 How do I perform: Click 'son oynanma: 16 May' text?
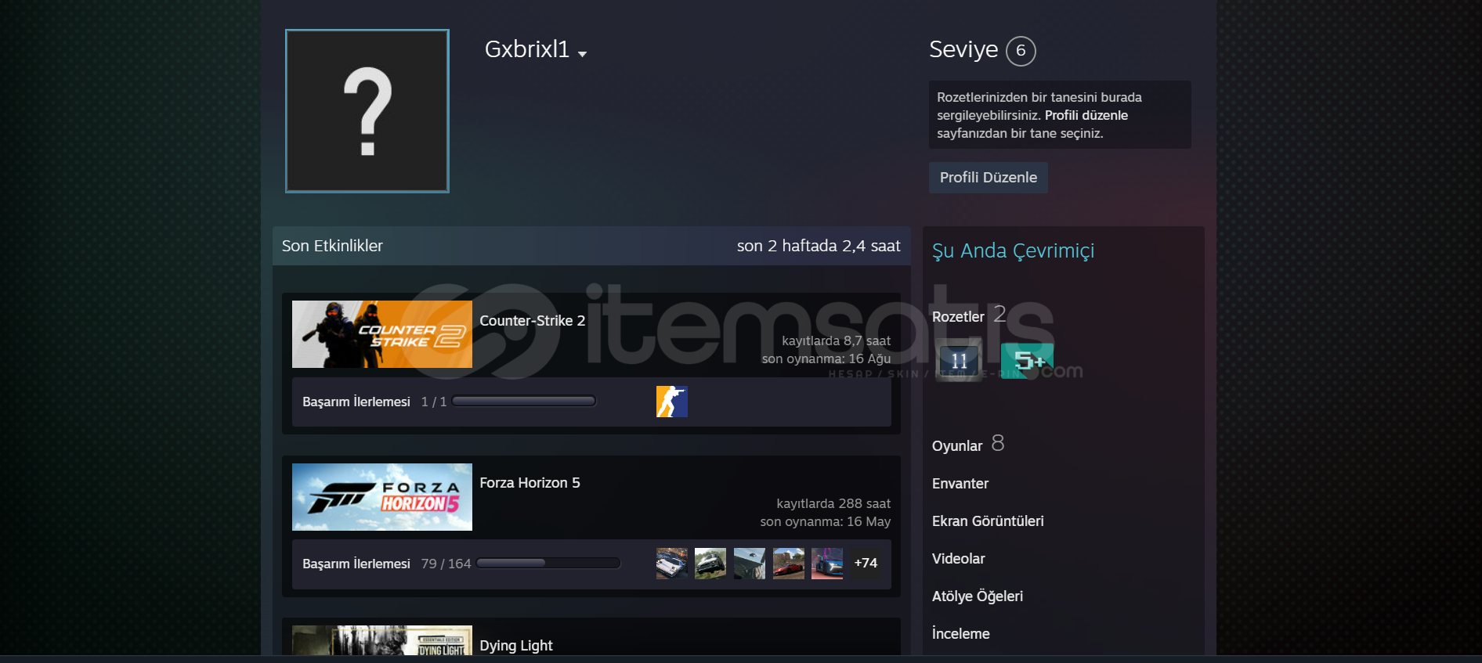click(826, 522)
